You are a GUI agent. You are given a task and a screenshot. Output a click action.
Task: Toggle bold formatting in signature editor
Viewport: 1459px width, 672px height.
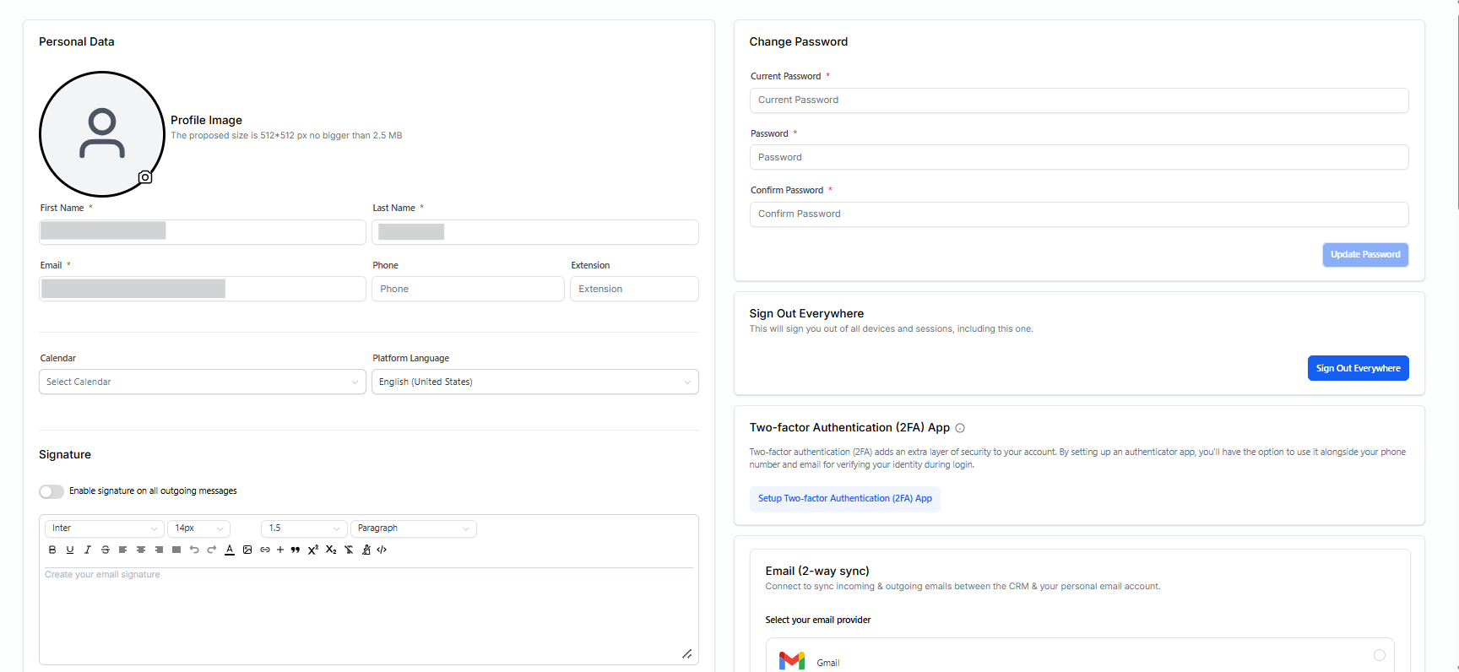tap(52, 550)
